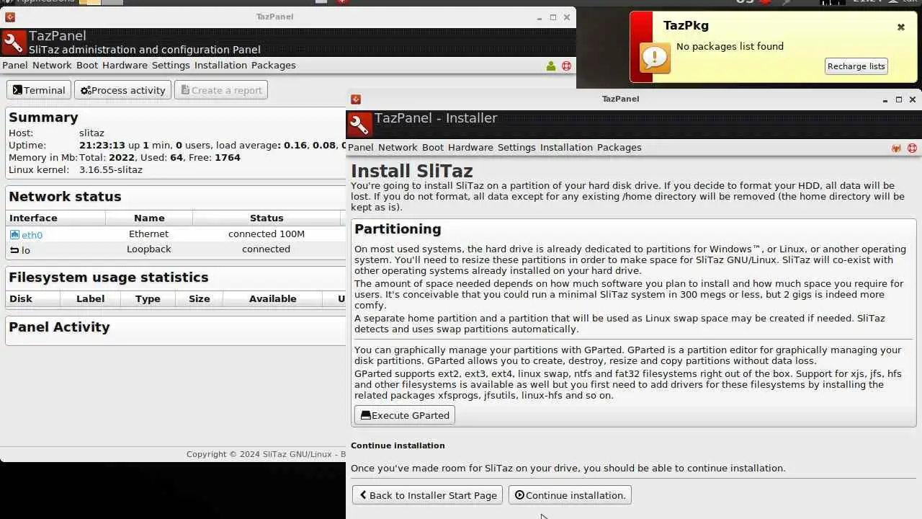Image resolution: width=922 pixels, height=519 pixels.
Task: Launch Execute GParted
Action: pos(405,415)
